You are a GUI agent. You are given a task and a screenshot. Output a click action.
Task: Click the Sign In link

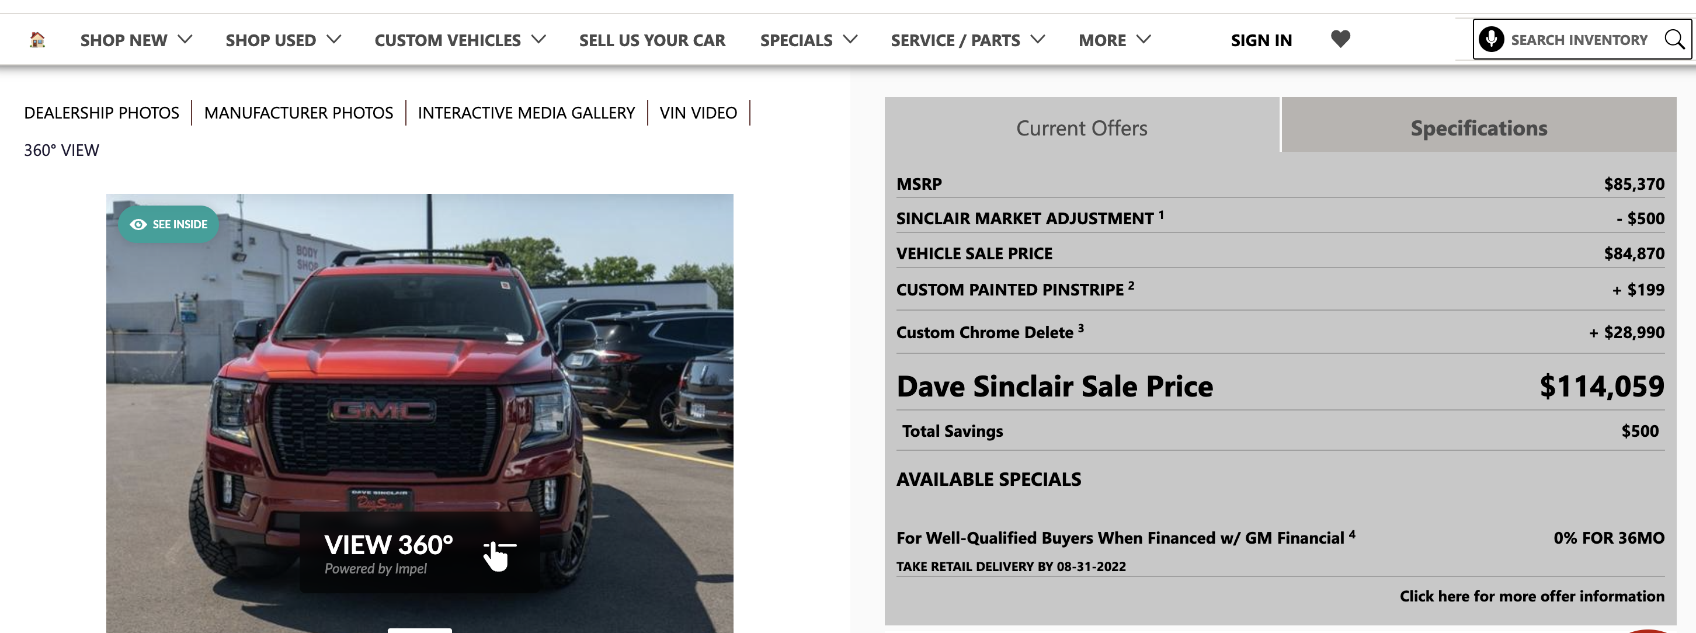coord(1261,40)
